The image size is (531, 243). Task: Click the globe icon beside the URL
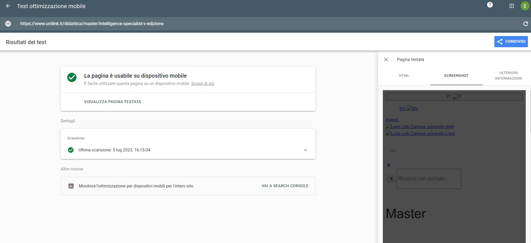[x=8, y=24]
